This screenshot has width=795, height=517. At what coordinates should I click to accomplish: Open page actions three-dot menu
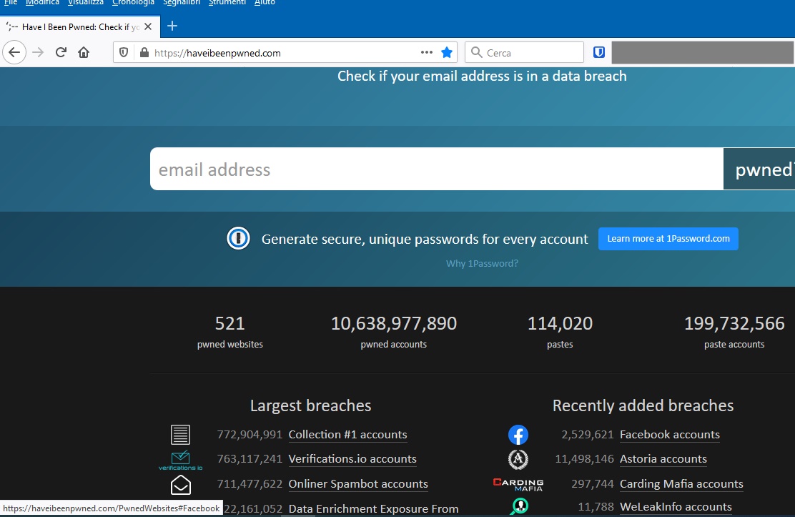(x=427, y=52)
